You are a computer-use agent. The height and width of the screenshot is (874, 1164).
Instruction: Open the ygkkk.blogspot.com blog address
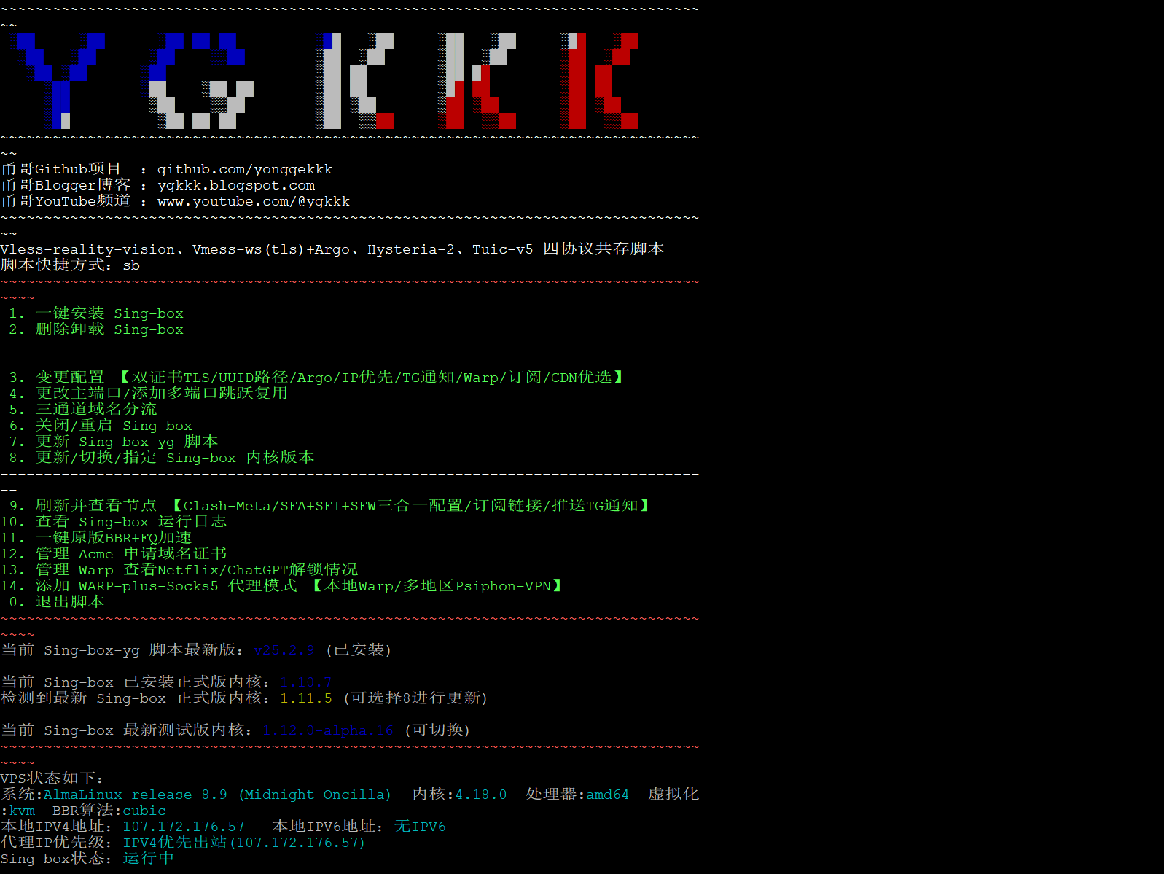[235, 185]
